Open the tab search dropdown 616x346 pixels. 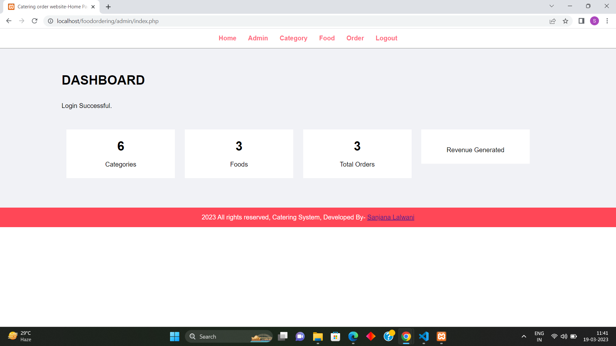[x=552, y=6]
